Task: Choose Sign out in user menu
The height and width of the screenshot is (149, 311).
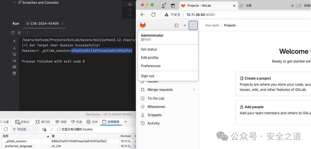Action: coord(168,76)
